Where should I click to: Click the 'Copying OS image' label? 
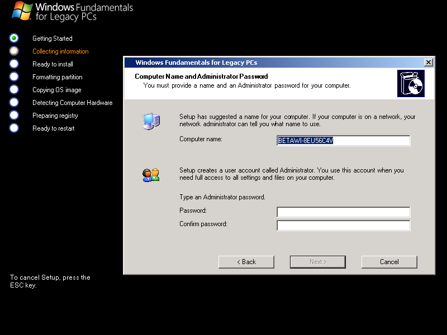(x=57, y=90)
